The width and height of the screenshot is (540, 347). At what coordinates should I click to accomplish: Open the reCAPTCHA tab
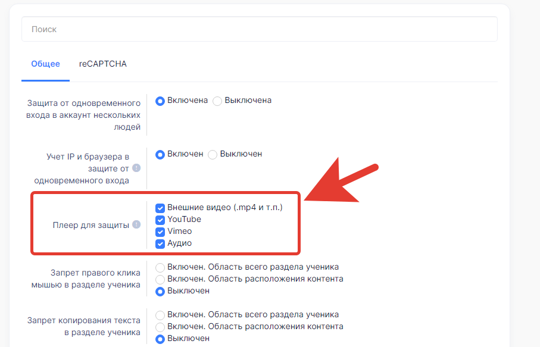point(103,64)
